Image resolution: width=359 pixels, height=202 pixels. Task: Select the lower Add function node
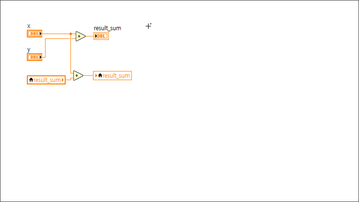[78, 75]
